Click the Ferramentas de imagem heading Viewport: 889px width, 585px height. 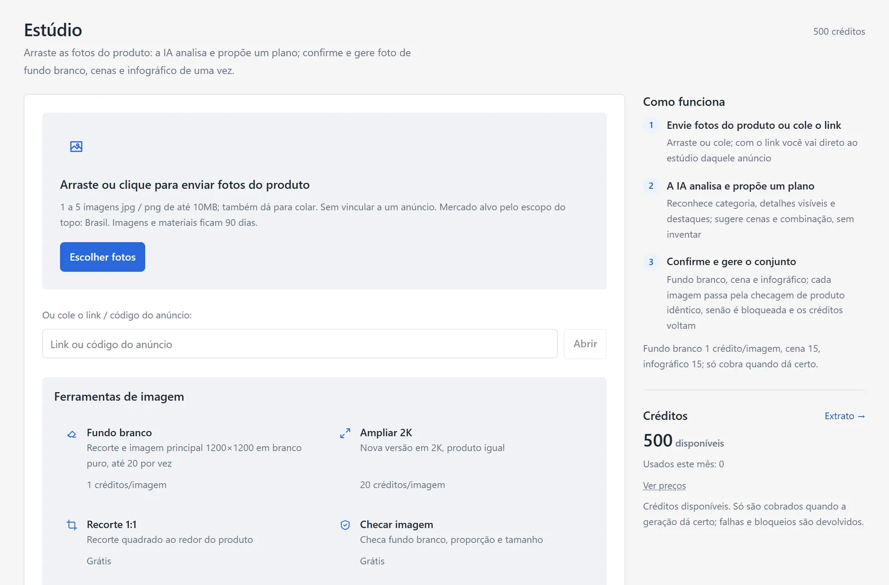pos(119,397)
